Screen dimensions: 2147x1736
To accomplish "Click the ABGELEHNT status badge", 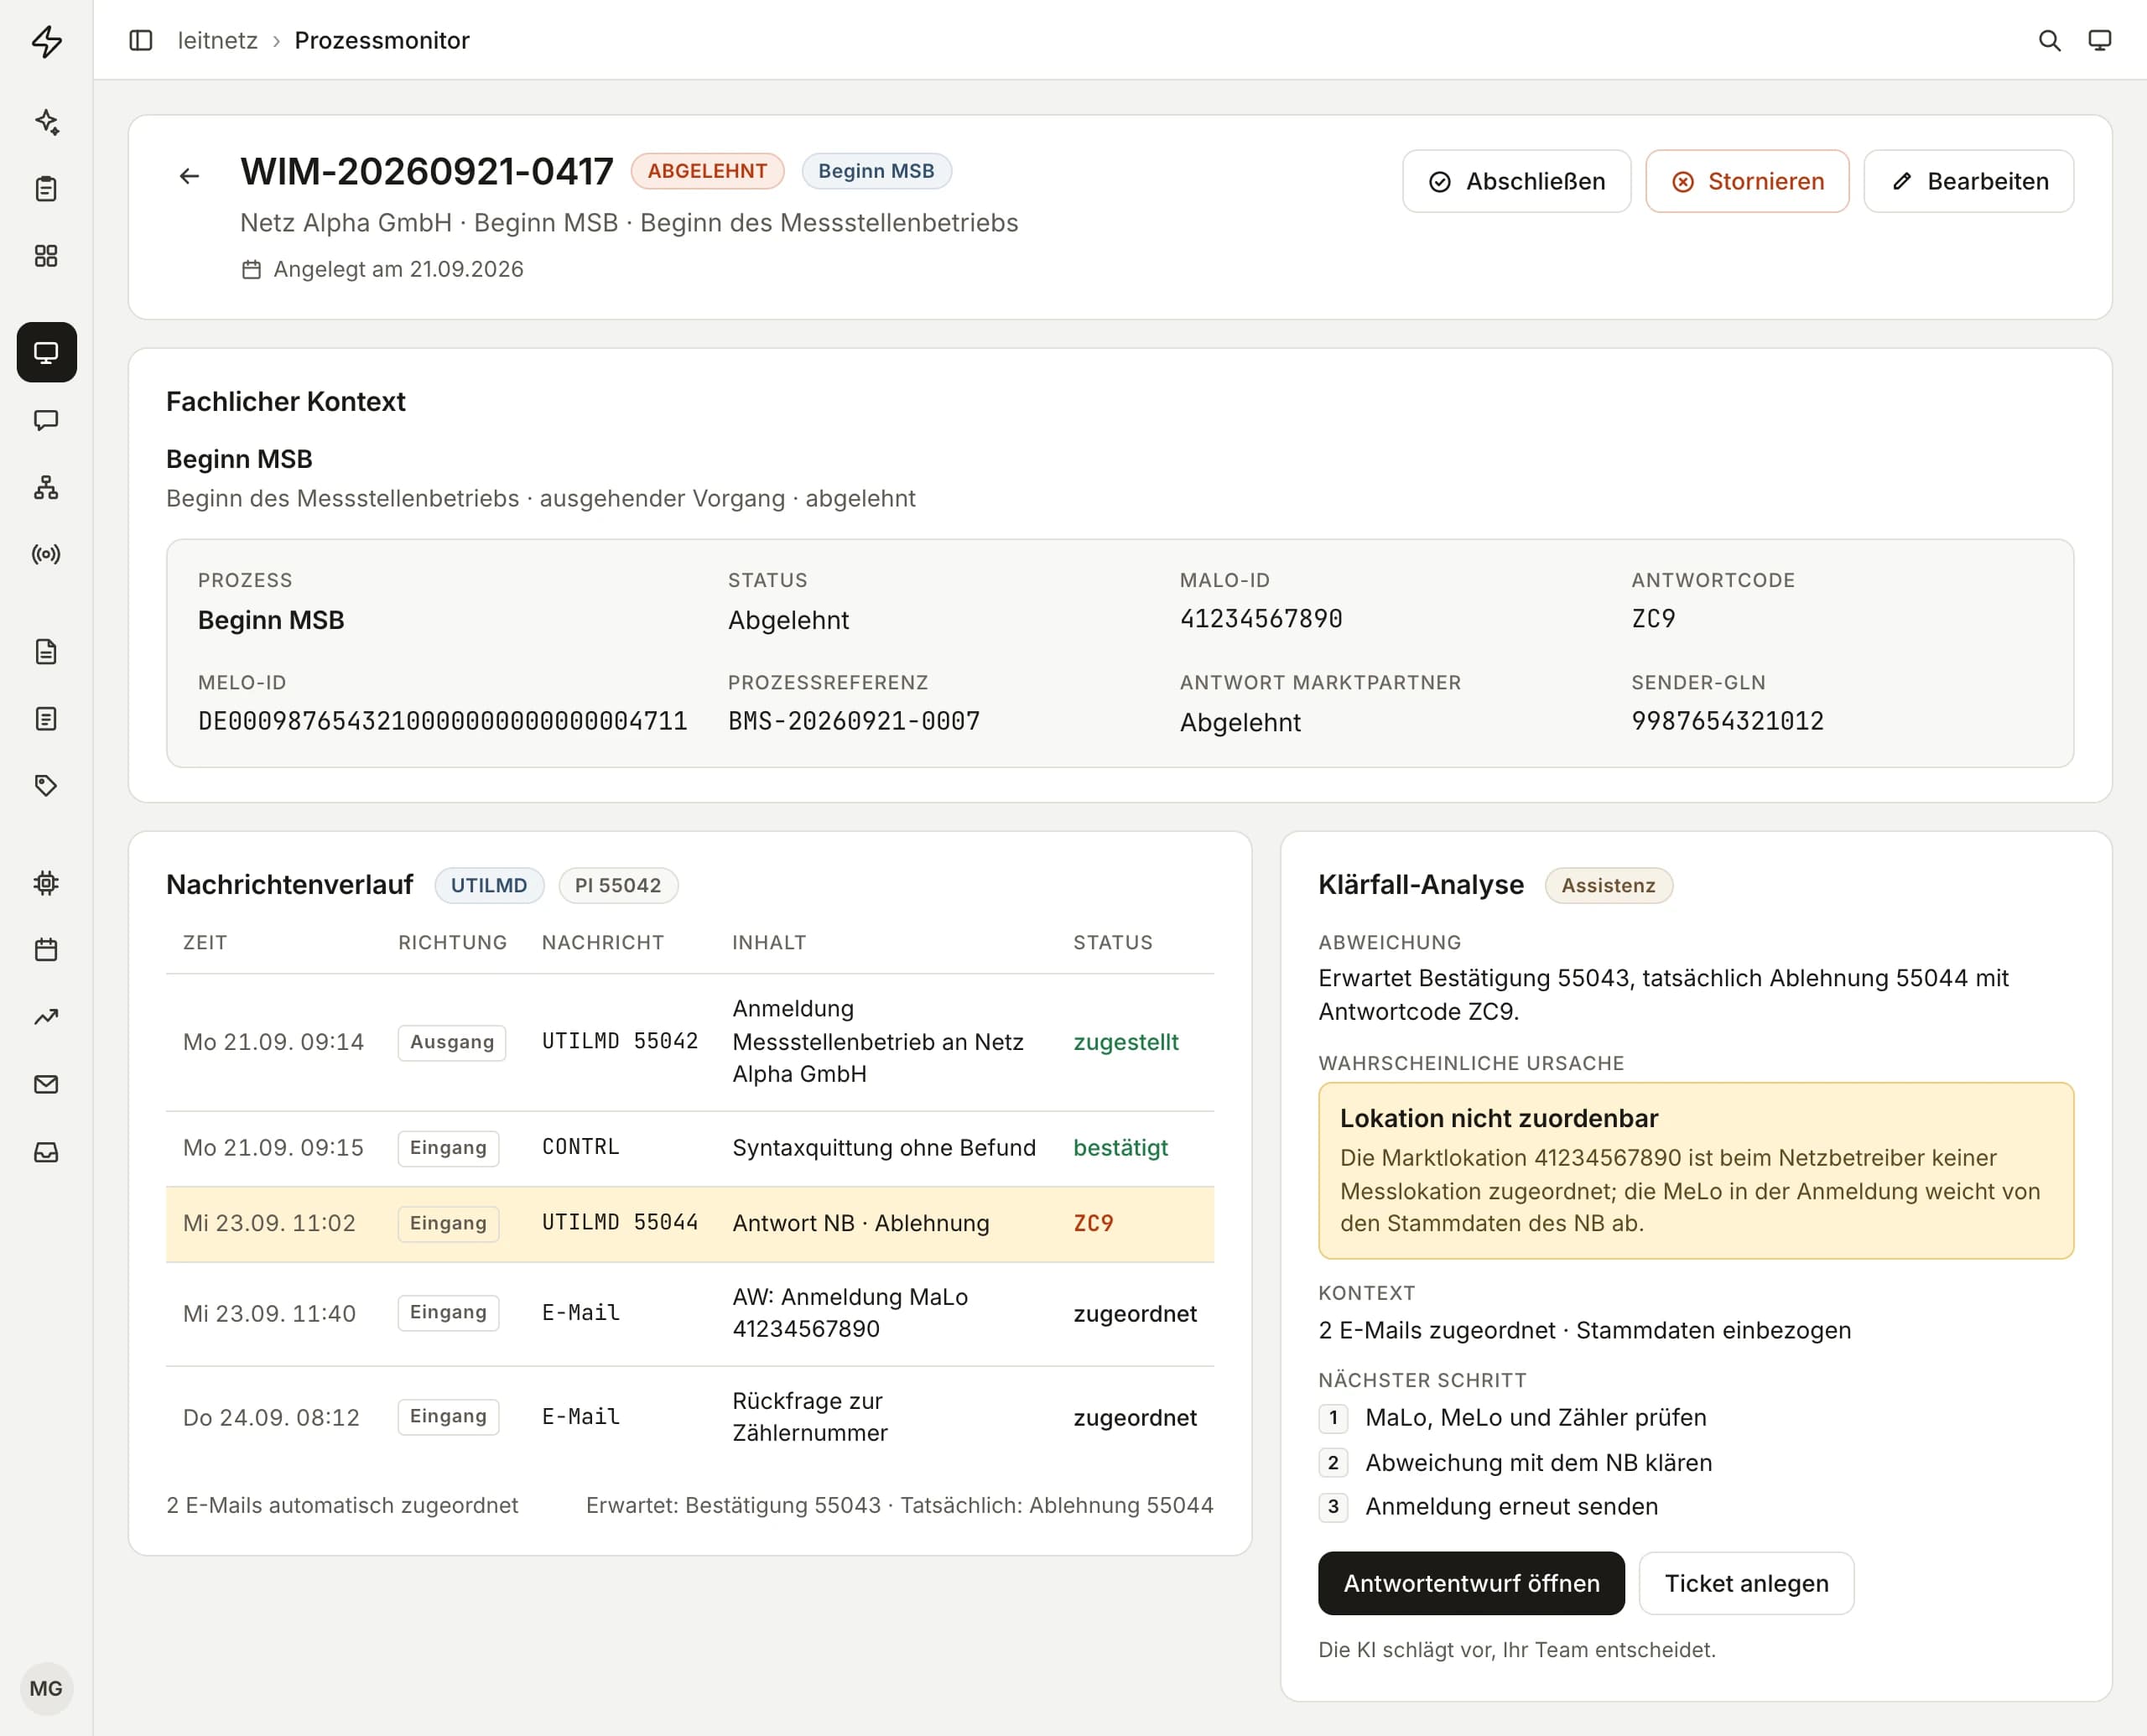I will (707, 171).
